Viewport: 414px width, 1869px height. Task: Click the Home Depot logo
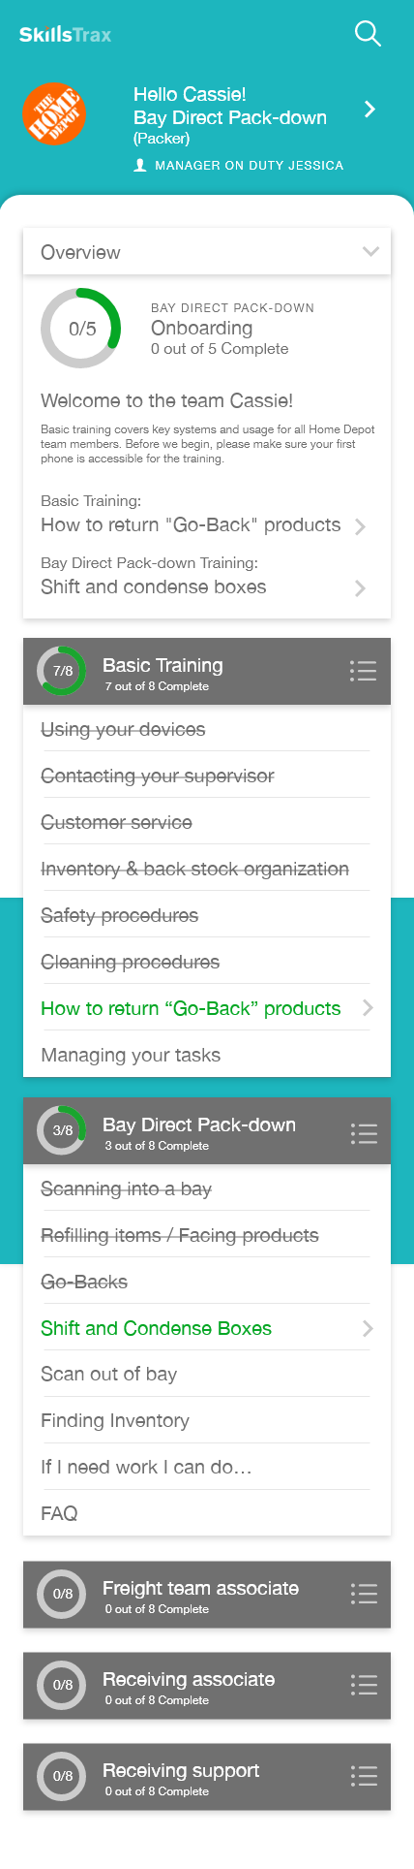pyautogui.click(x=54, y=113)
